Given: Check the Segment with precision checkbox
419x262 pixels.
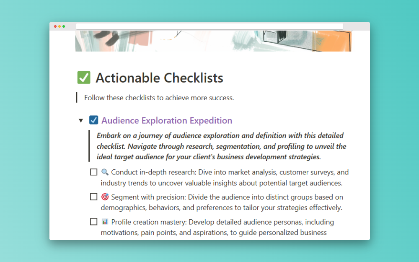Looking at the screenshot, I should click(94, 197).
